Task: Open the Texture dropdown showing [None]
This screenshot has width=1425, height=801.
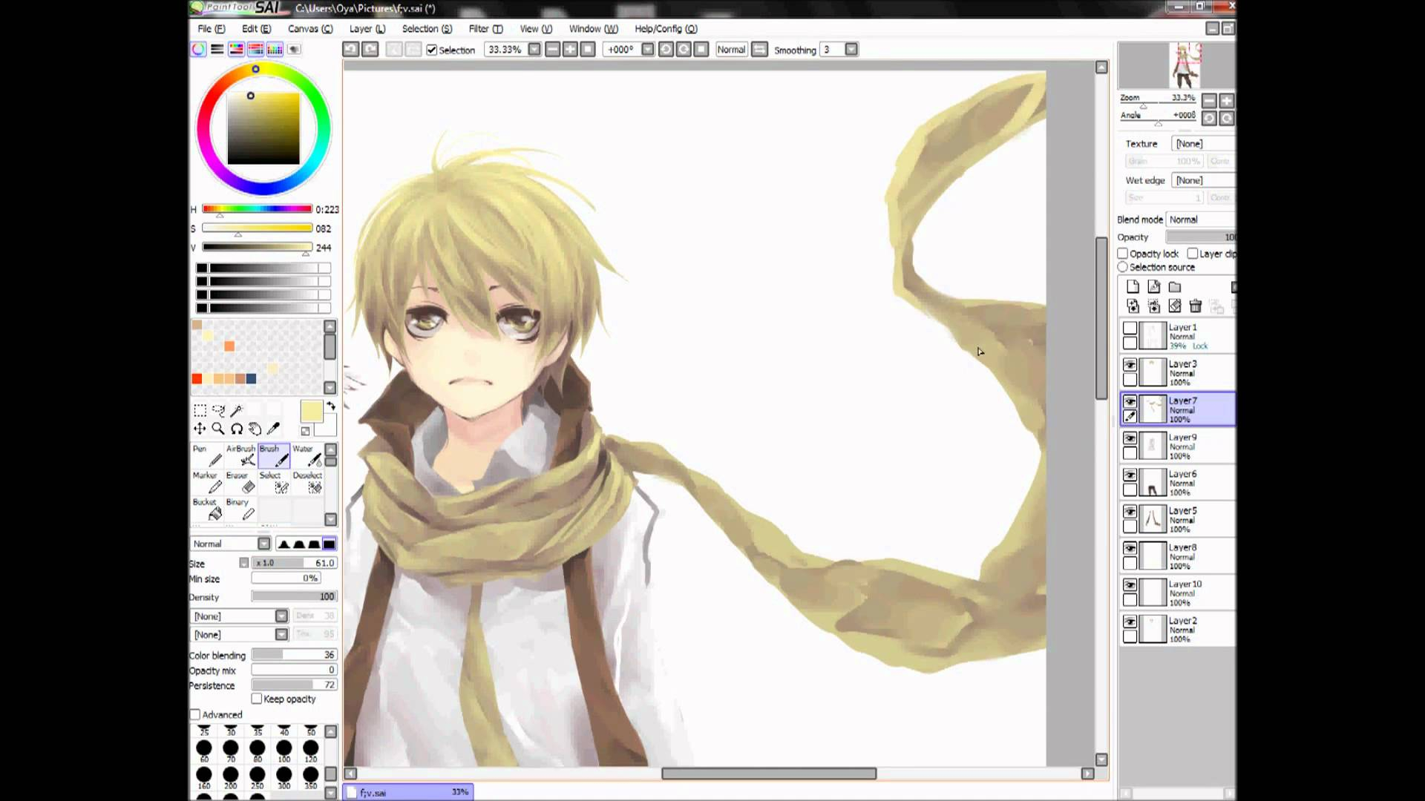Action: [1202, 143]
